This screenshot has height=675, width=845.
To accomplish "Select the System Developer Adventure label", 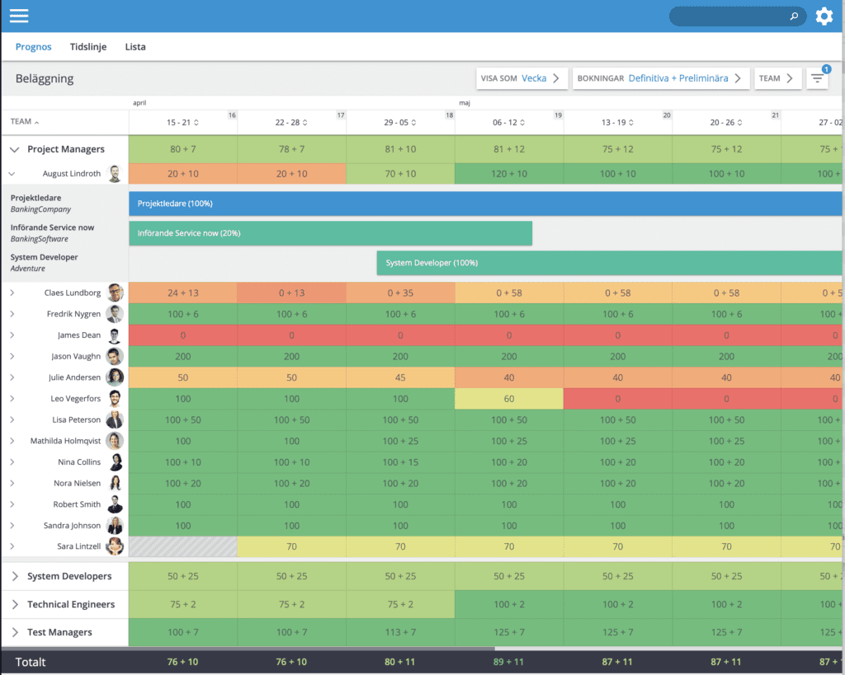I will (45, 263).
